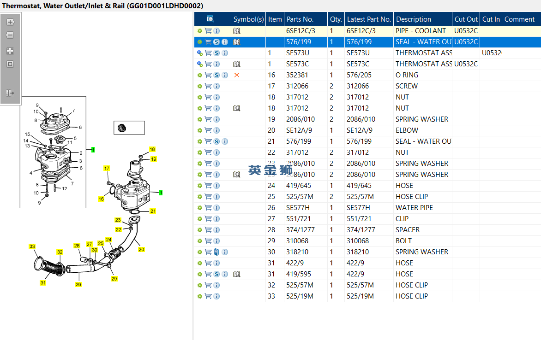541x340 pixels.
Task: Click the Cut Out column header
Action: (466, 19)
